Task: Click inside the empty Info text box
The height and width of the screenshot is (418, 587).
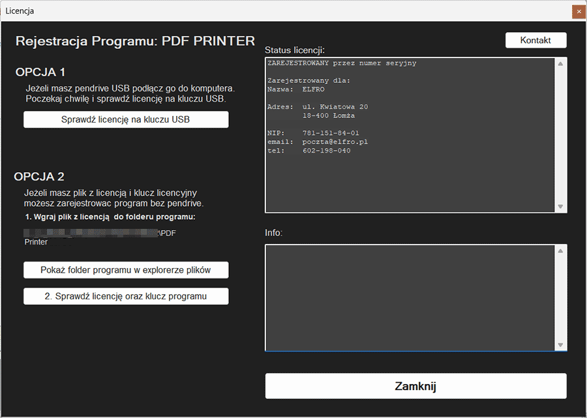Action: point(410,297)
